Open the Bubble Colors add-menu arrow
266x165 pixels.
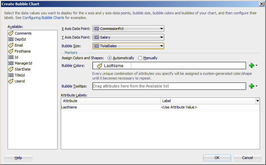(256, 65)
